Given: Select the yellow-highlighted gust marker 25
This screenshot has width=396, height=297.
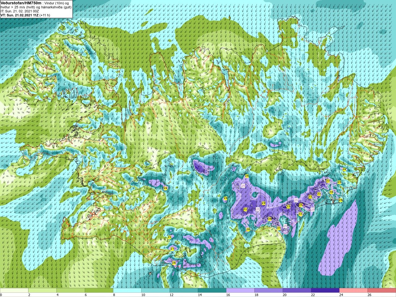Looking at the screenshot, I should [169, 237].
